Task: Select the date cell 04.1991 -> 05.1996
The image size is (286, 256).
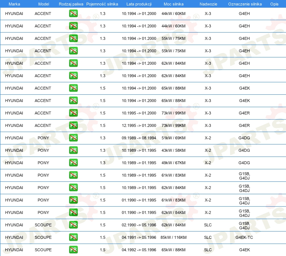Action: click(139, 237)
